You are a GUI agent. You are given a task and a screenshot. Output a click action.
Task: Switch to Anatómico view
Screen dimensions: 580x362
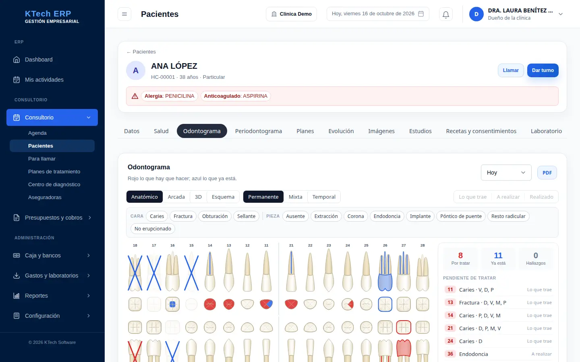pos(145,197)
